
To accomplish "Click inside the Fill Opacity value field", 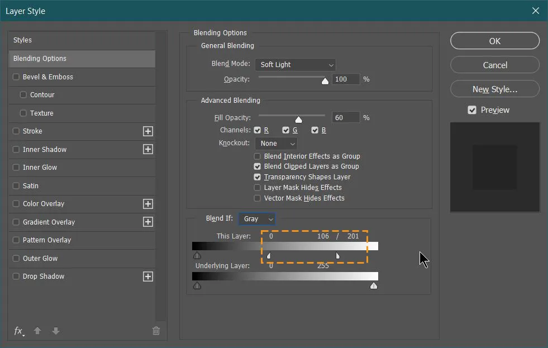I will click(x=345, y=117).
